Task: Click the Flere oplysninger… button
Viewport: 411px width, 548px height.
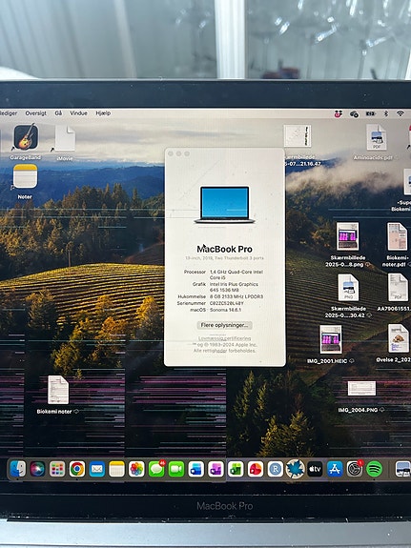Action: tap(224, 325)
